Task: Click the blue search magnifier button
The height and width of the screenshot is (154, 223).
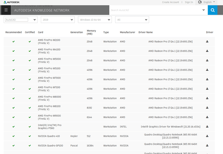Action: tap(213, 10)
